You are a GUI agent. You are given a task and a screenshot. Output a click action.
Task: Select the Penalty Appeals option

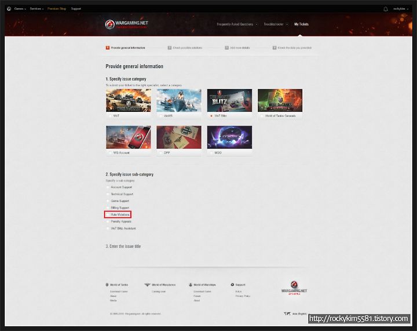pyautogui.click(x=119, y=221)
